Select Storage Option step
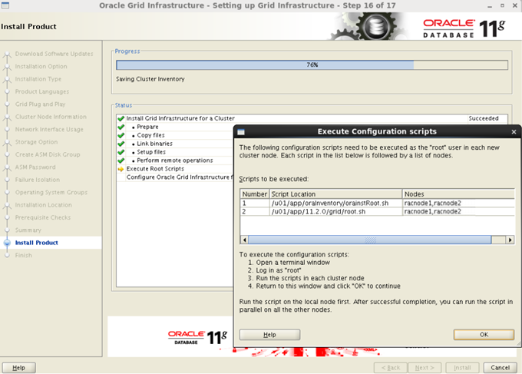Viewport: 522px width, 374px height. click(x=36, y=142)
